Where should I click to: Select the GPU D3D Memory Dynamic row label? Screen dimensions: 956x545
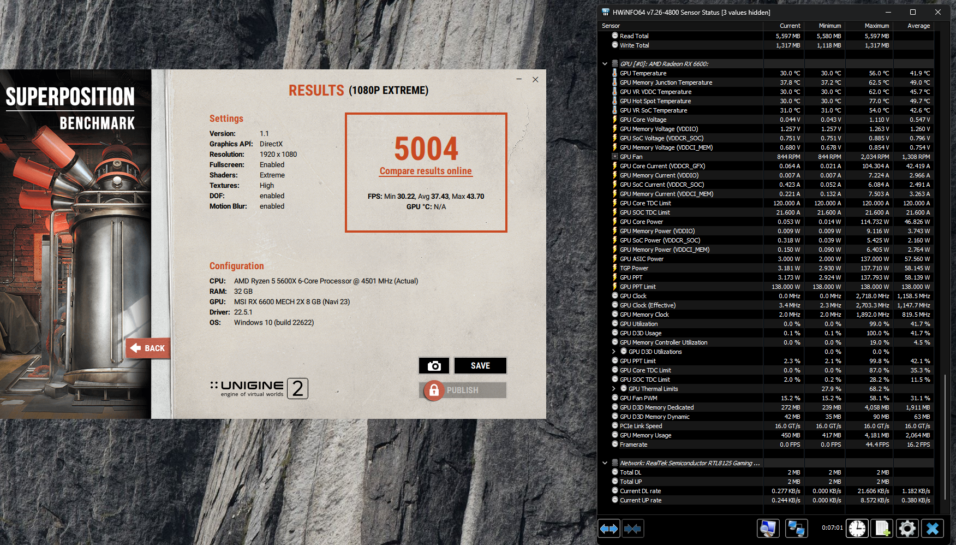pyautogui.click(x=655, y=417)
